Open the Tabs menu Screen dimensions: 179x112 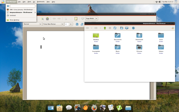[48, 2]
